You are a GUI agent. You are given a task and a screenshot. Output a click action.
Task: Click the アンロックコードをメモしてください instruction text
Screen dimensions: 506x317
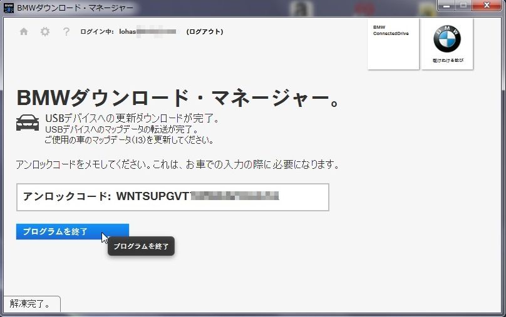177,164
